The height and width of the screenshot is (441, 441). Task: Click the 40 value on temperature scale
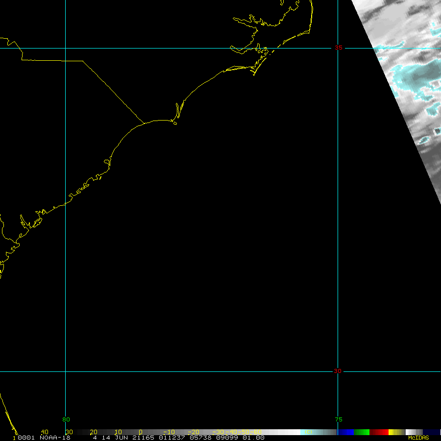[45, 432]
